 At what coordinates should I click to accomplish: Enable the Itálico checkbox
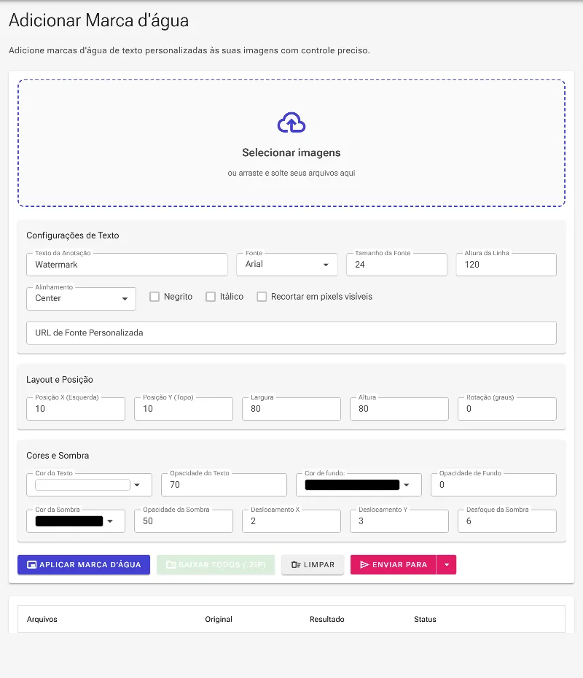pos(211,297)
